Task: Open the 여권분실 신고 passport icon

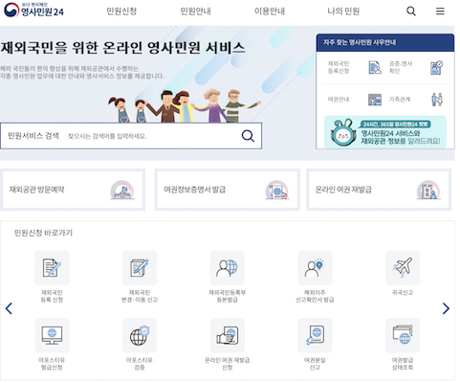Action: pos(315,335)
